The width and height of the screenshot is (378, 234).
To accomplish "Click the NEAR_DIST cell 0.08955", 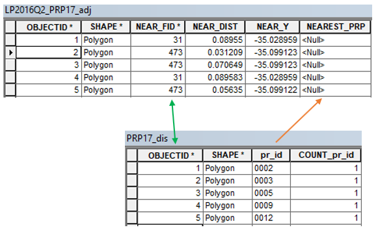I will tap(215, 40).
